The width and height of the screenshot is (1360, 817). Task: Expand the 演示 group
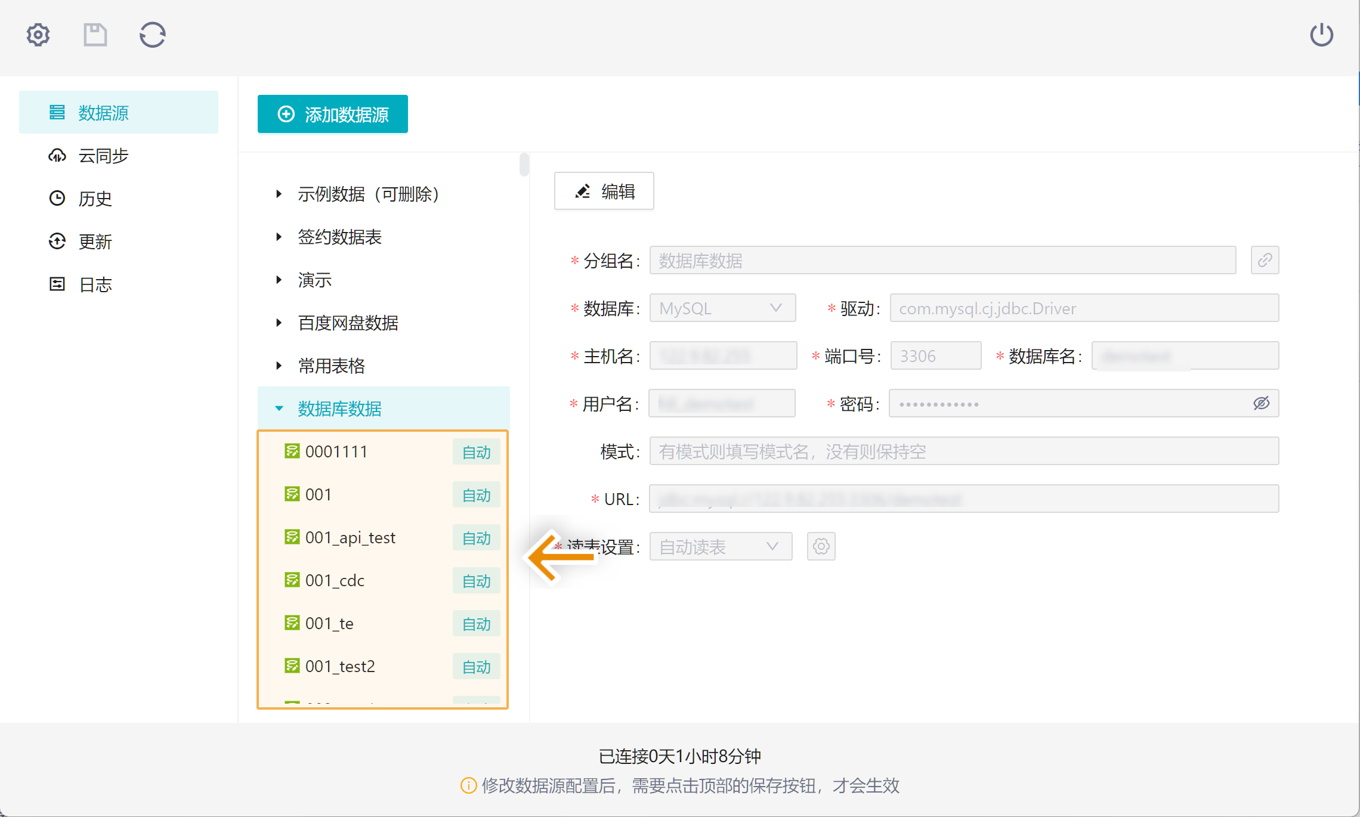pyautogui.click(x=279, y=280)
